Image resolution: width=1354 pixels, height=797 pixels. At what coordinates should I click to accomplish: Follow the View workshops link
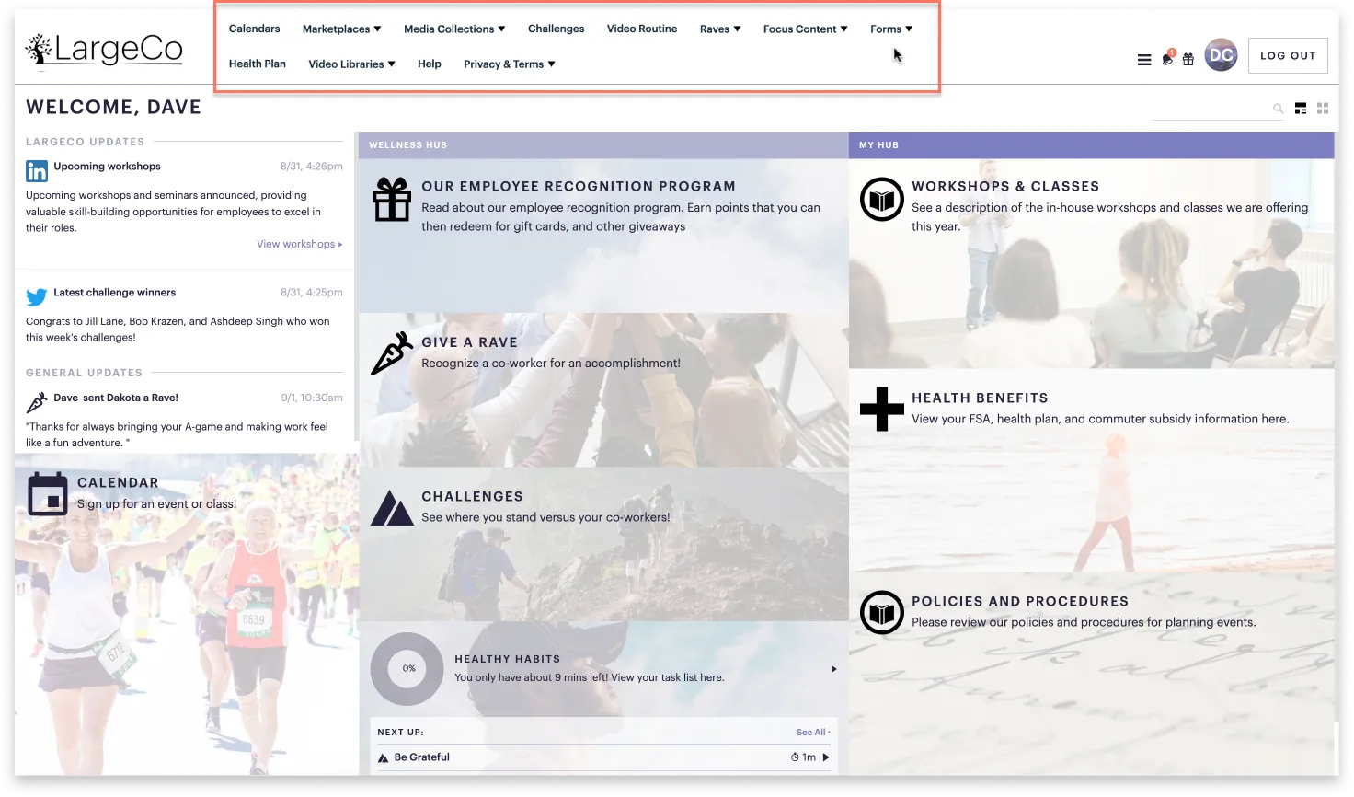[299, 245]
